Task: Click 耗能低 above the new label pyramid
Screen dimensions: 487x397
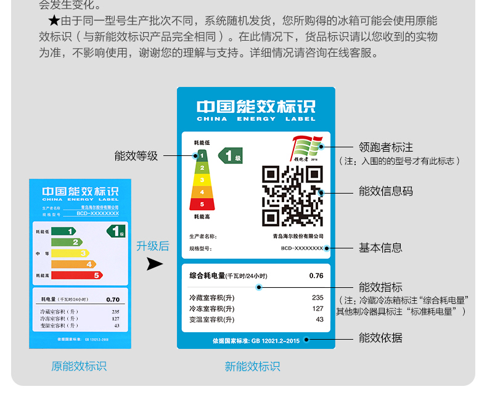Action: (x=202, y=142)
